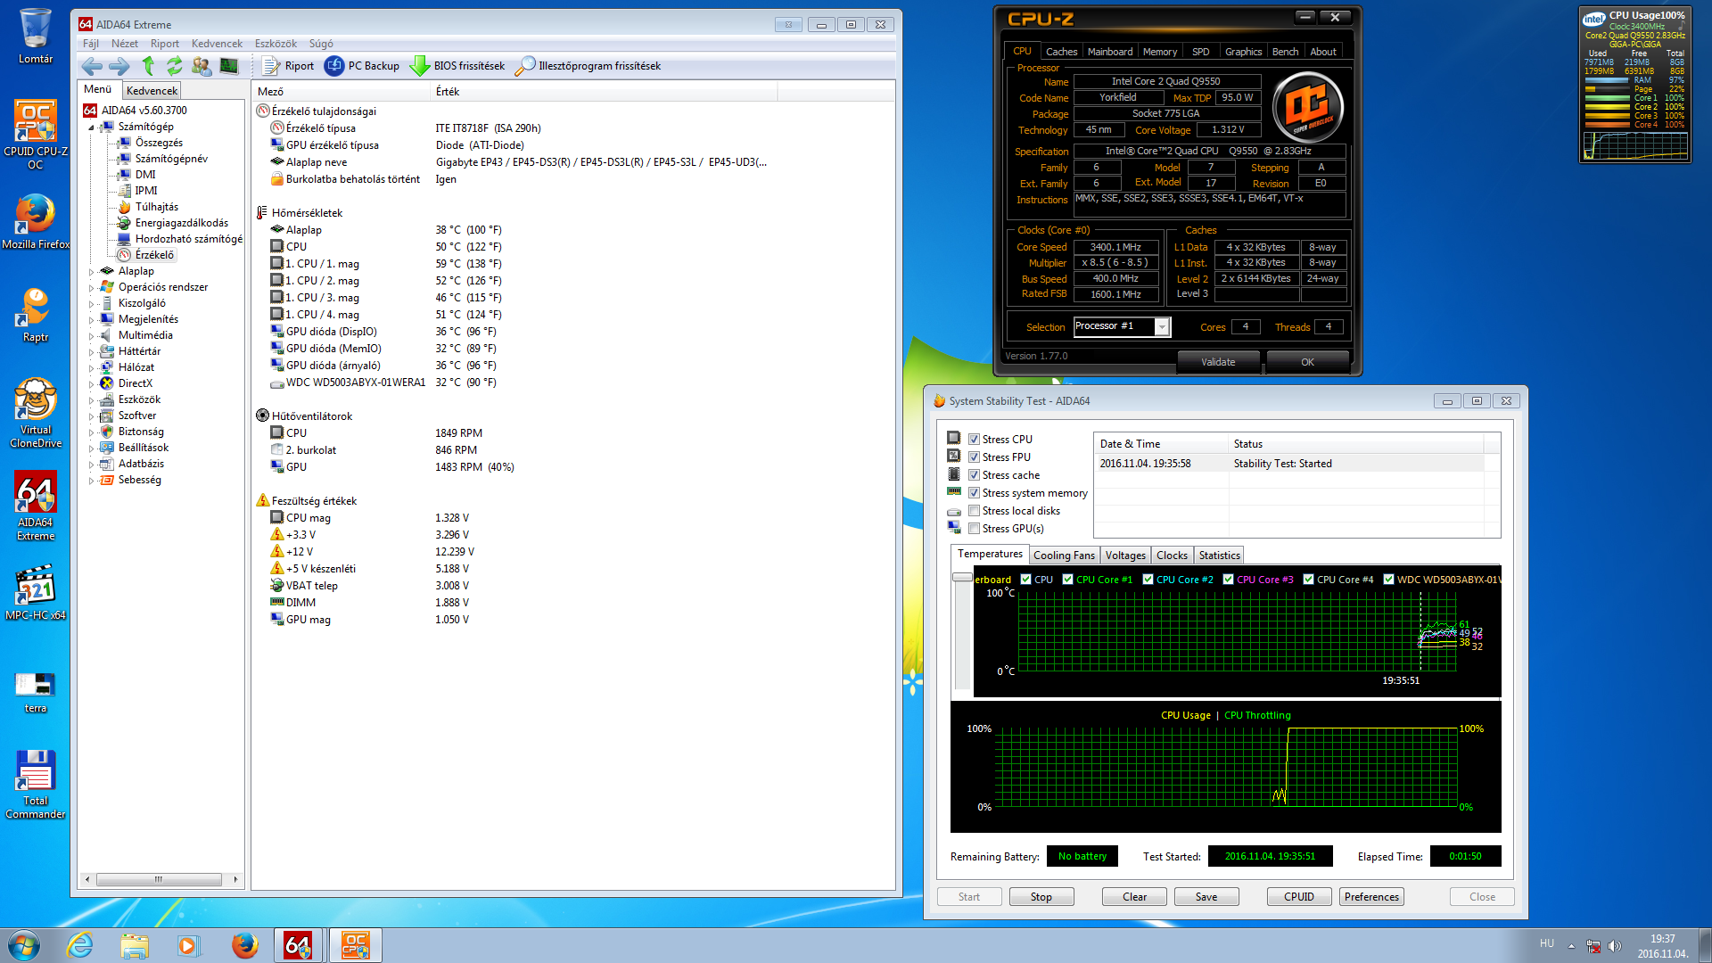Uncheck Stress FPU option

(974, 457)
